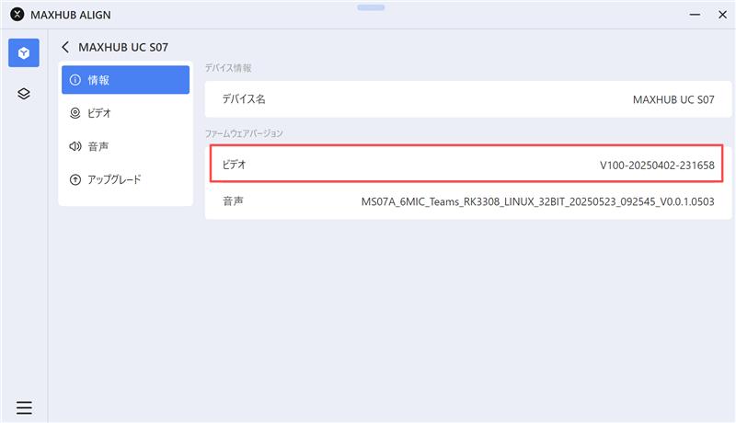Click the video firmware version V100-20250402-231658
The image size is (736, 423).
(x=657, y=166)
